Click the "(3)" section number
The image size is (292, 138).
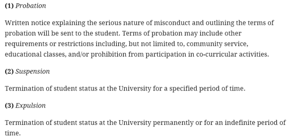pyautogui.click(x=9, y=106)
